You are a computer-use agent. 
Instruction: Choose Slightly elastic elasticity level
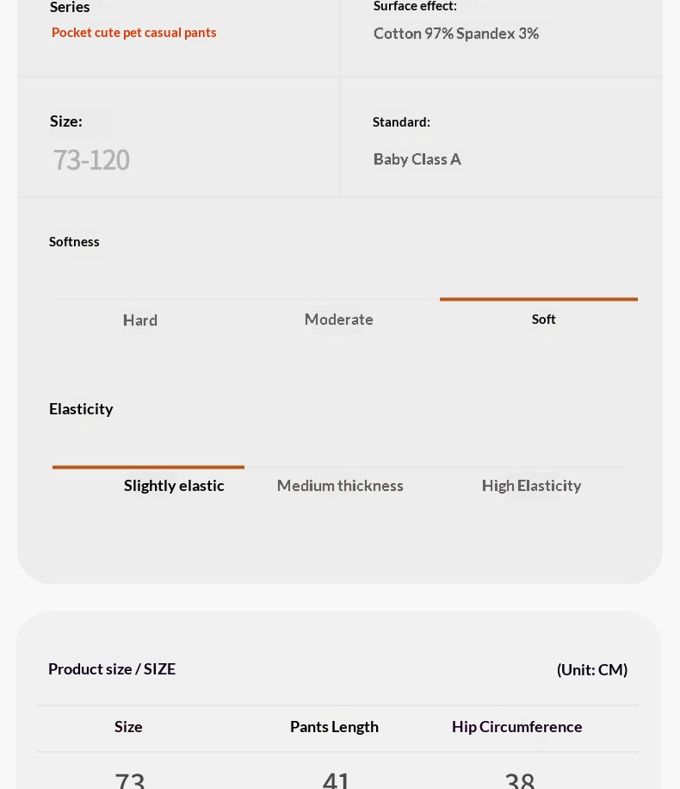point(174,486)
